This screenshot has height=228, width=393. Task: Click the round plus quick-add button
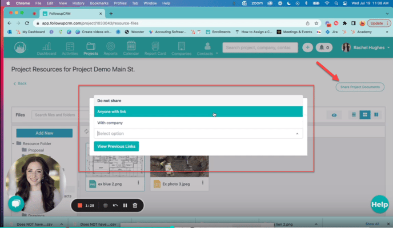[307, 47]
